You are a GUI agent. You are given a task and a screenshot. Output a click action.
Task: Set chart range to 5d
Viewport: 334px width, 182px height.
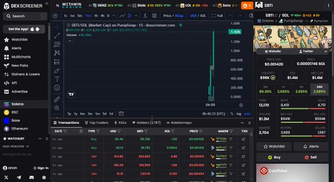(104, 114)
